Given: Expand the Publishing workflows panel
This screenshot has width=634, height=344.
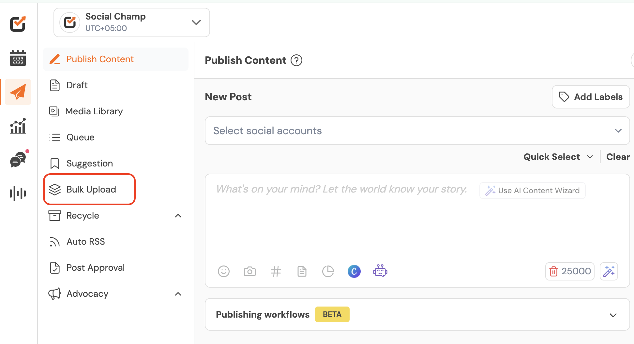Looking at the screenshot, I should click(x=613, y=315).
